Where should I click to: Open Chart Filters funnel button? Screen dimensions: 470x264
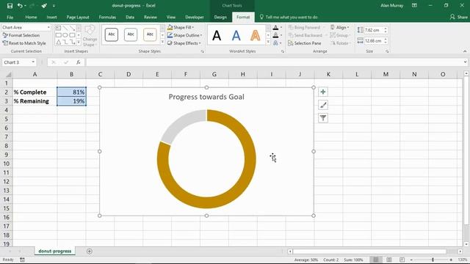coord(323,118)
